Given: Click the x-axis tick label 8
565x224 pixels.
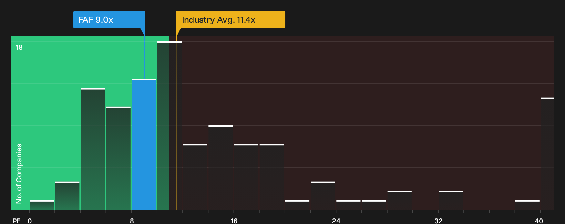Looking at the screenshot, I should click(132, 221).
